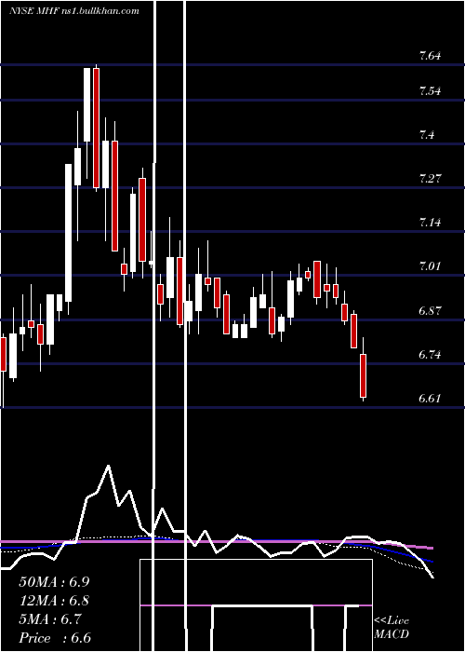Click the 6.74 price axis label
Image resolution: width=465 pixels, height=652 pixels.
click(430, 355)
